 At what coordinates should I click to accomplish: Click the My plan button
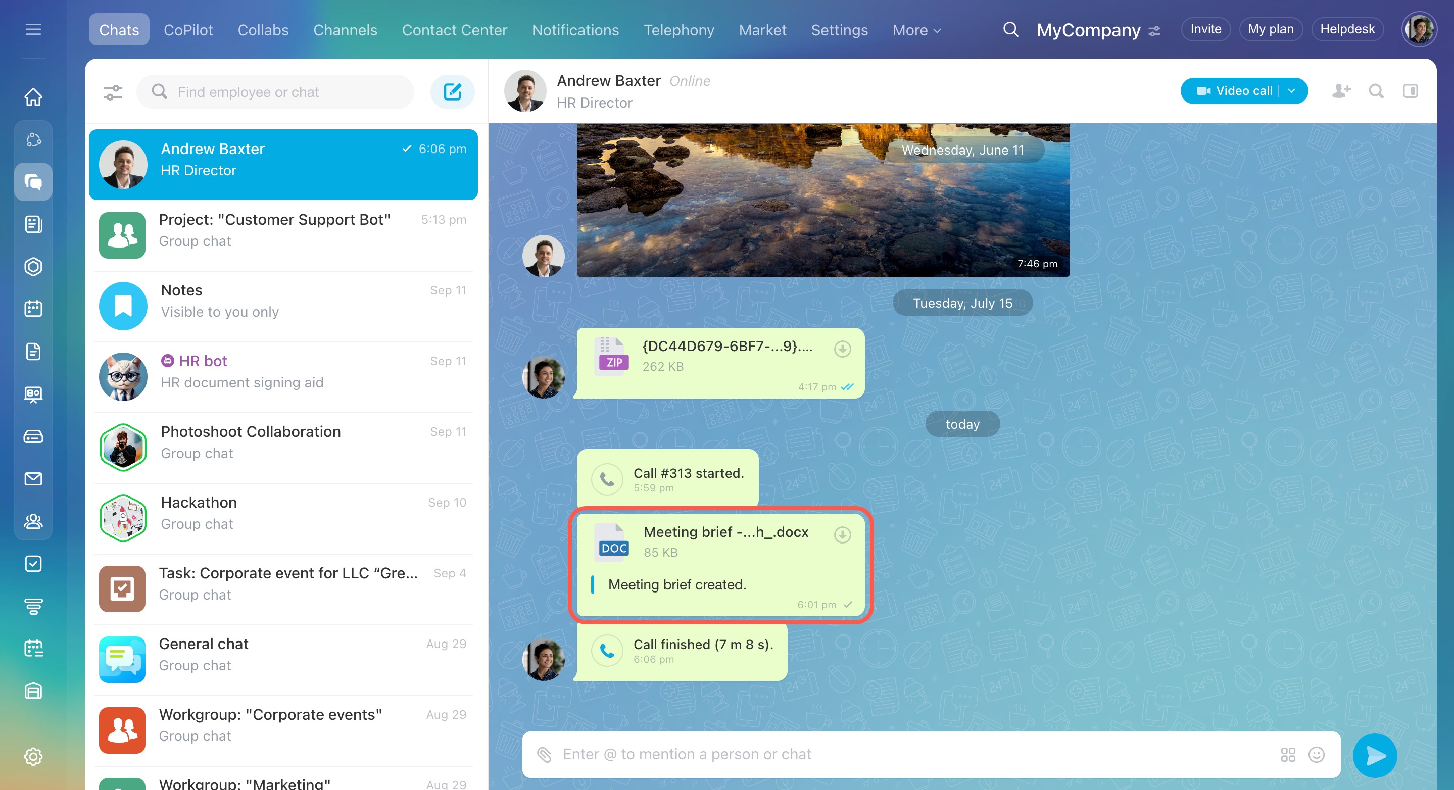[1271, 29]
